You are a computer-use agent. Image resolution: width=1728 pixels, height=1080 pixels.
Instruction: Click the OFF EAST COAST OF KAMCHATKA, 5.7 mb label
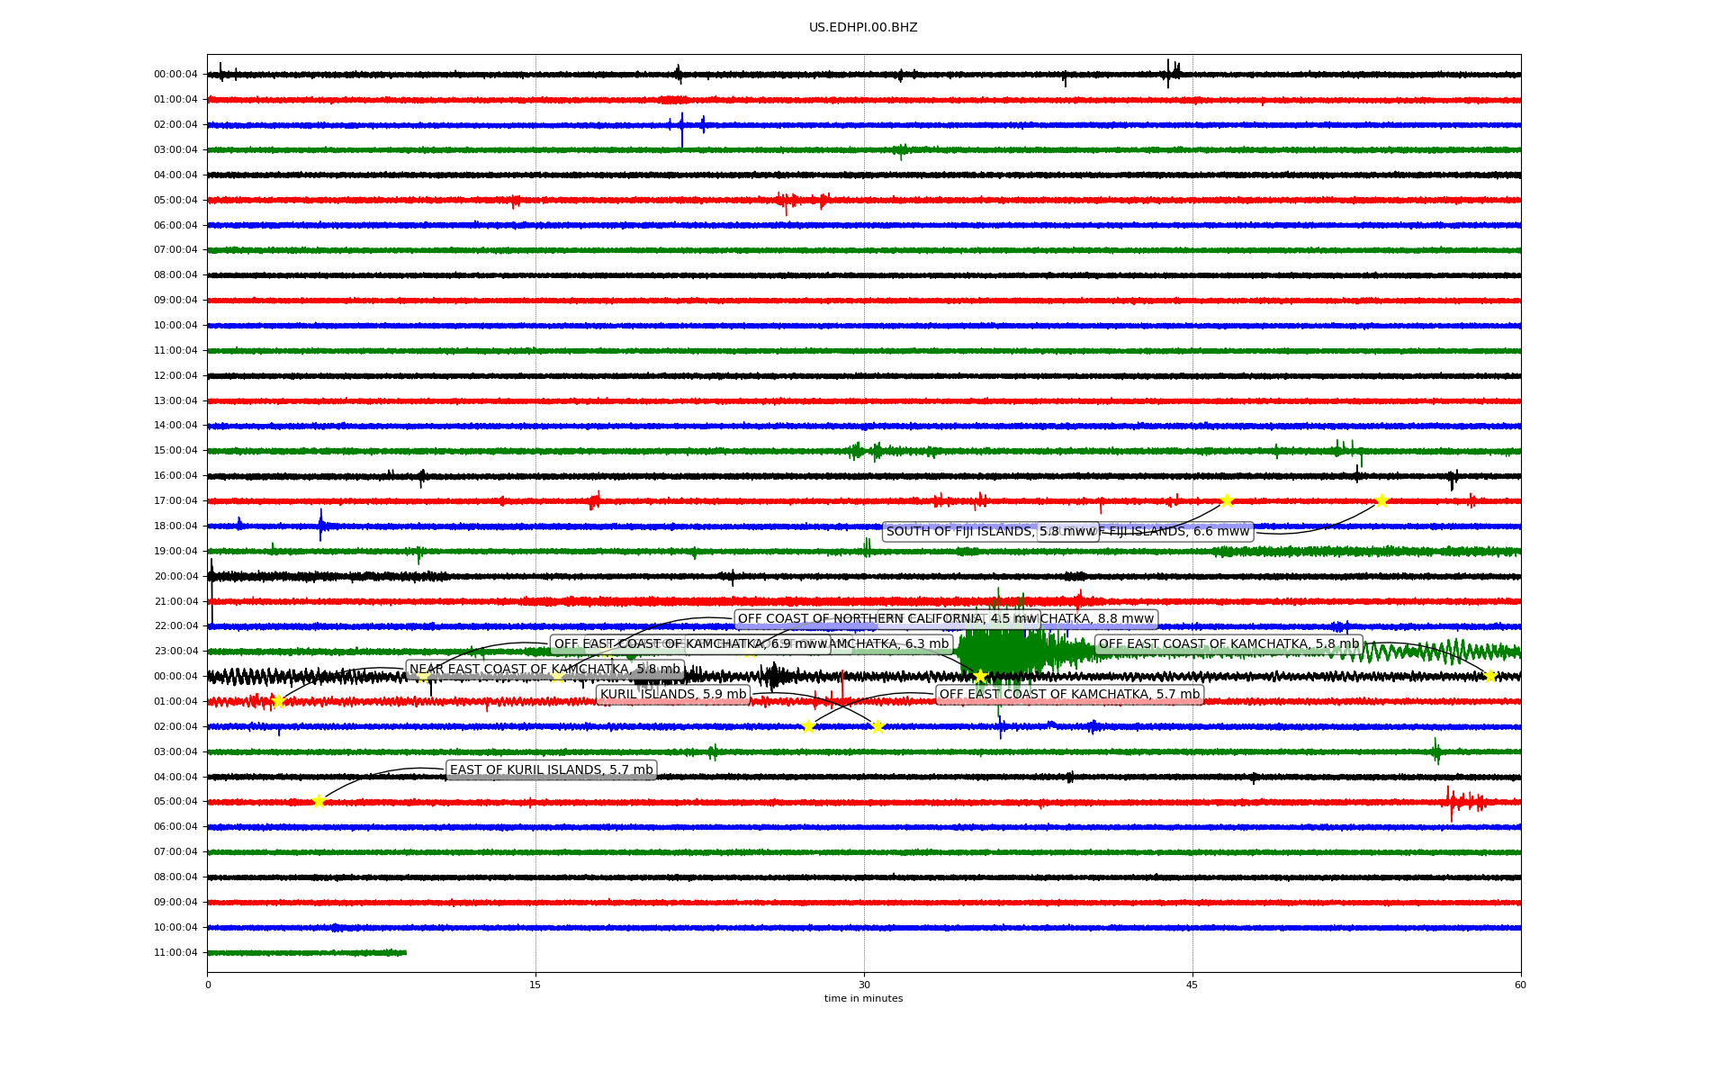tap(1069, 695)
